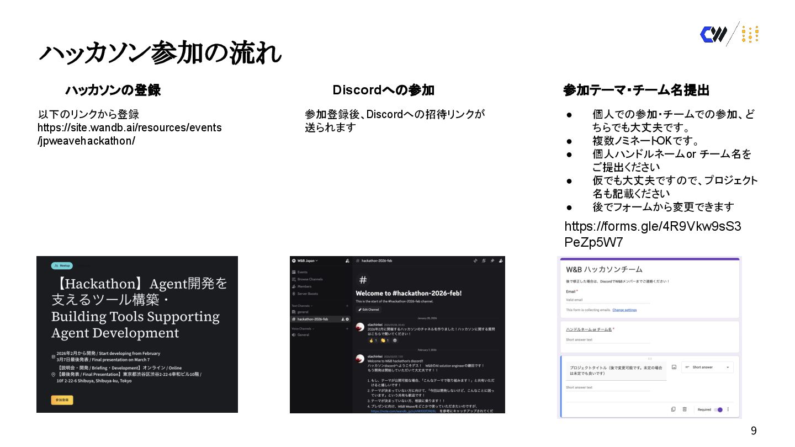The width and height of the screenshot is (795, 447).
Task: Add a channel under Text Channels
Action: 347,306
